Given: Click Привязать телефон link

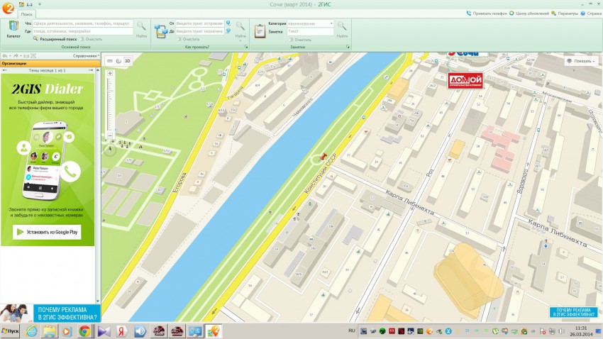Looking at the screenshot, I should [x=489, y=13].
